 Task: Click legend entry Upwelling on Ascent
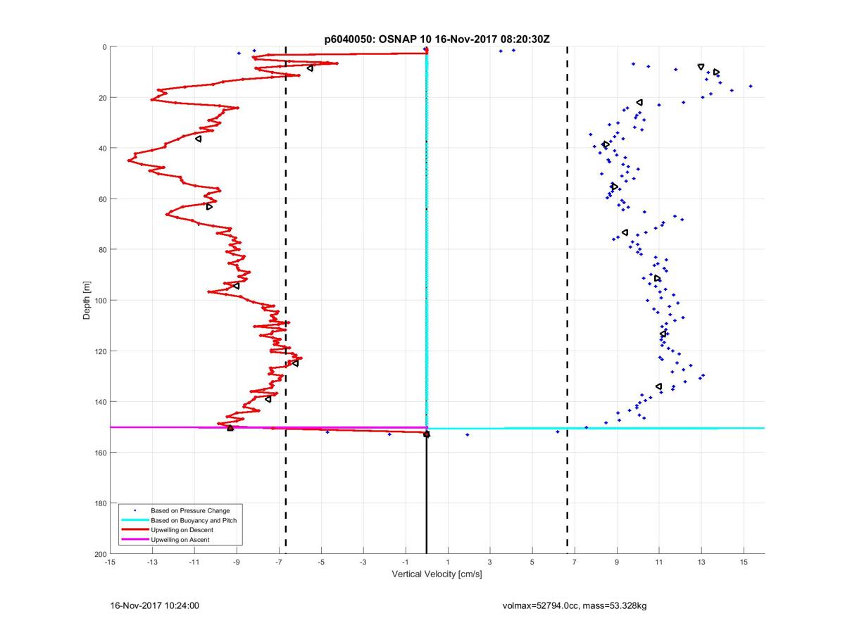coord(180,539)
